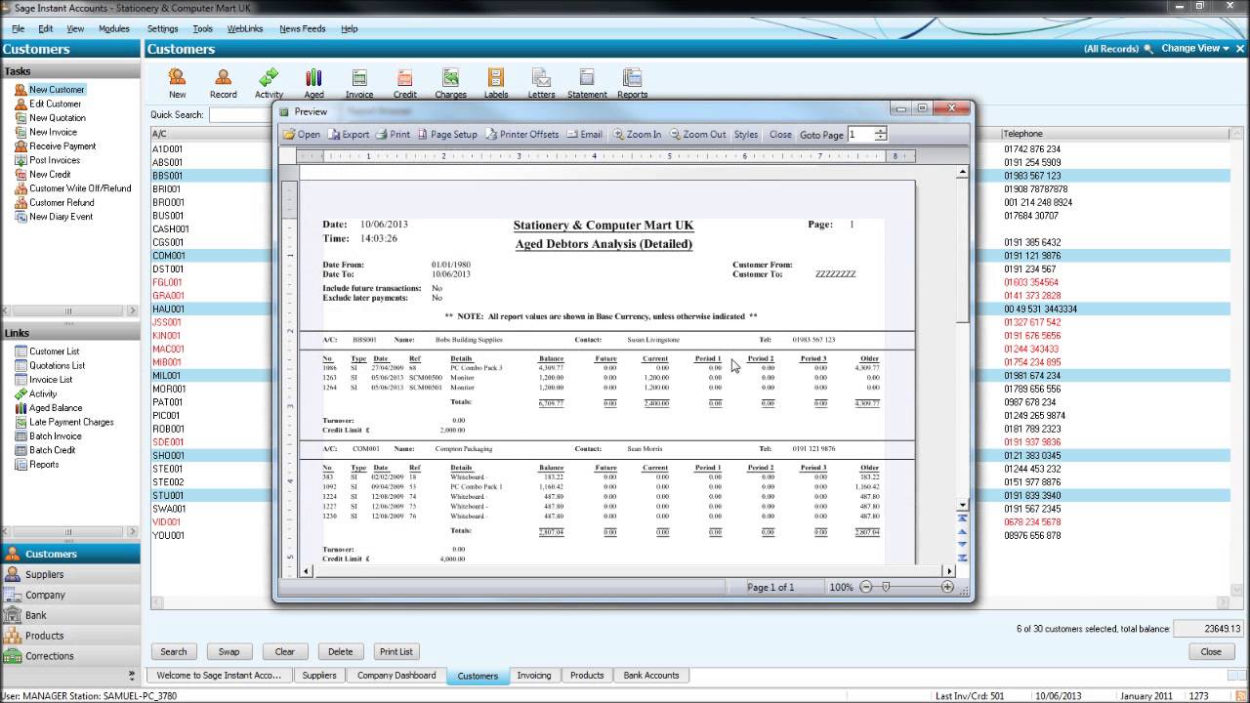Click Zoom Out in Preview toolbar
Screen dimensions: 1250x703
tap(698, 135)
